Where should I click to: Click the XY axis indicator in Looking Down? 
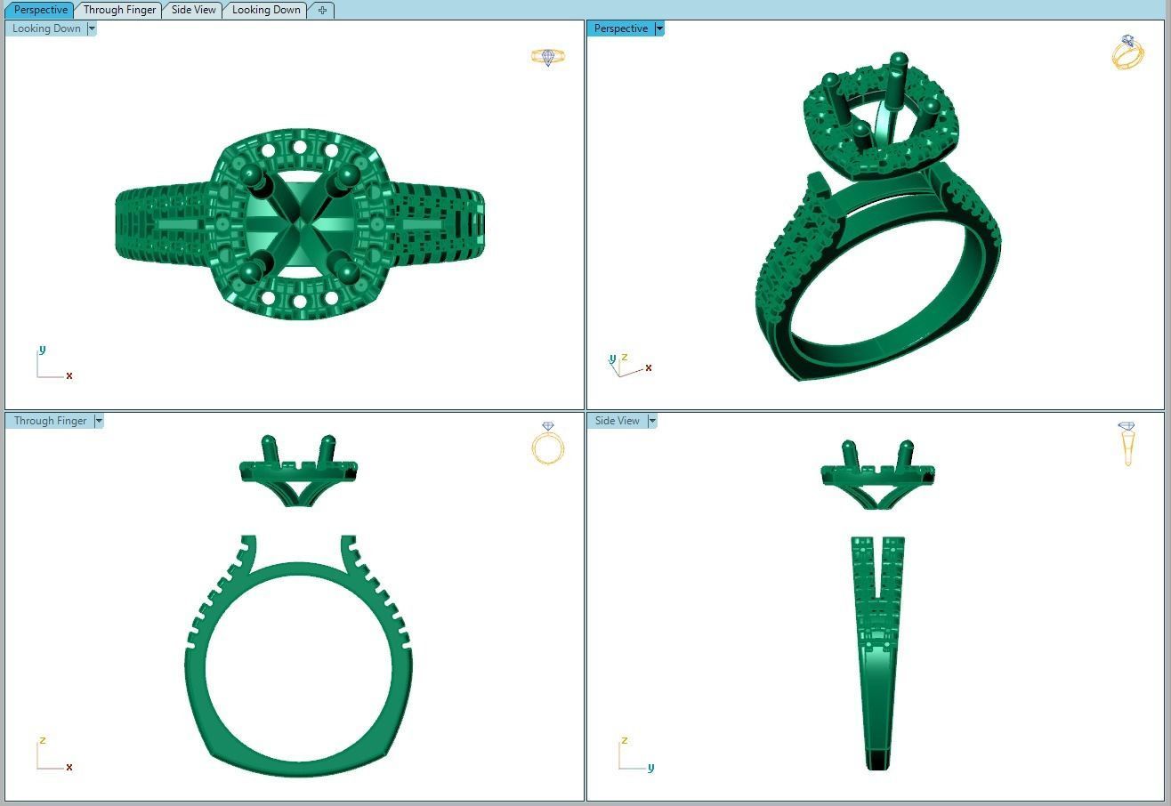(x=53, y=363)
